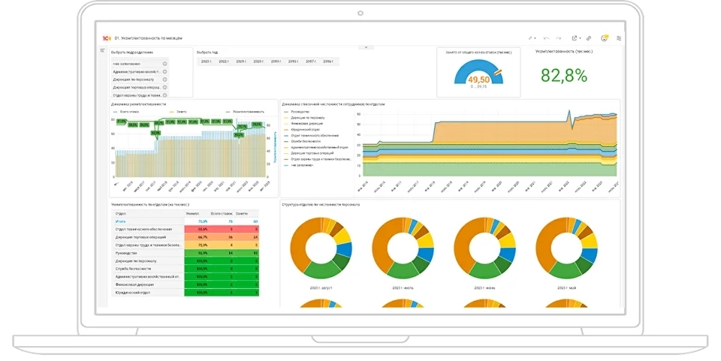Open the yellow user avatar icon
This screenshot has height=361, width=721.
pos(604,38)
